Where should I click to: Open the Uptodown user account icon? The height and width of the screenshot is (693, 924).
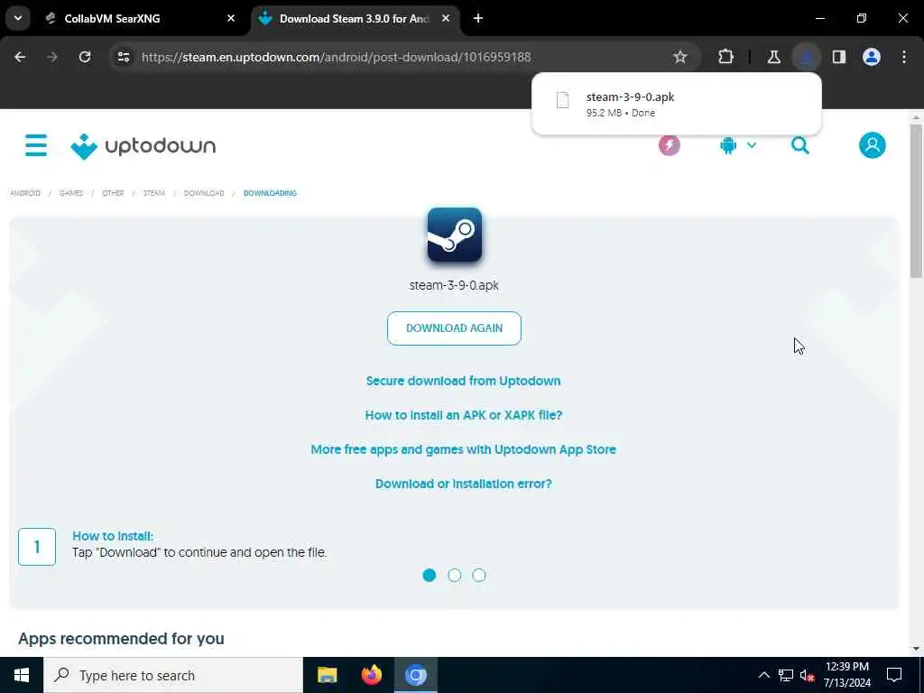pos(873,145)
